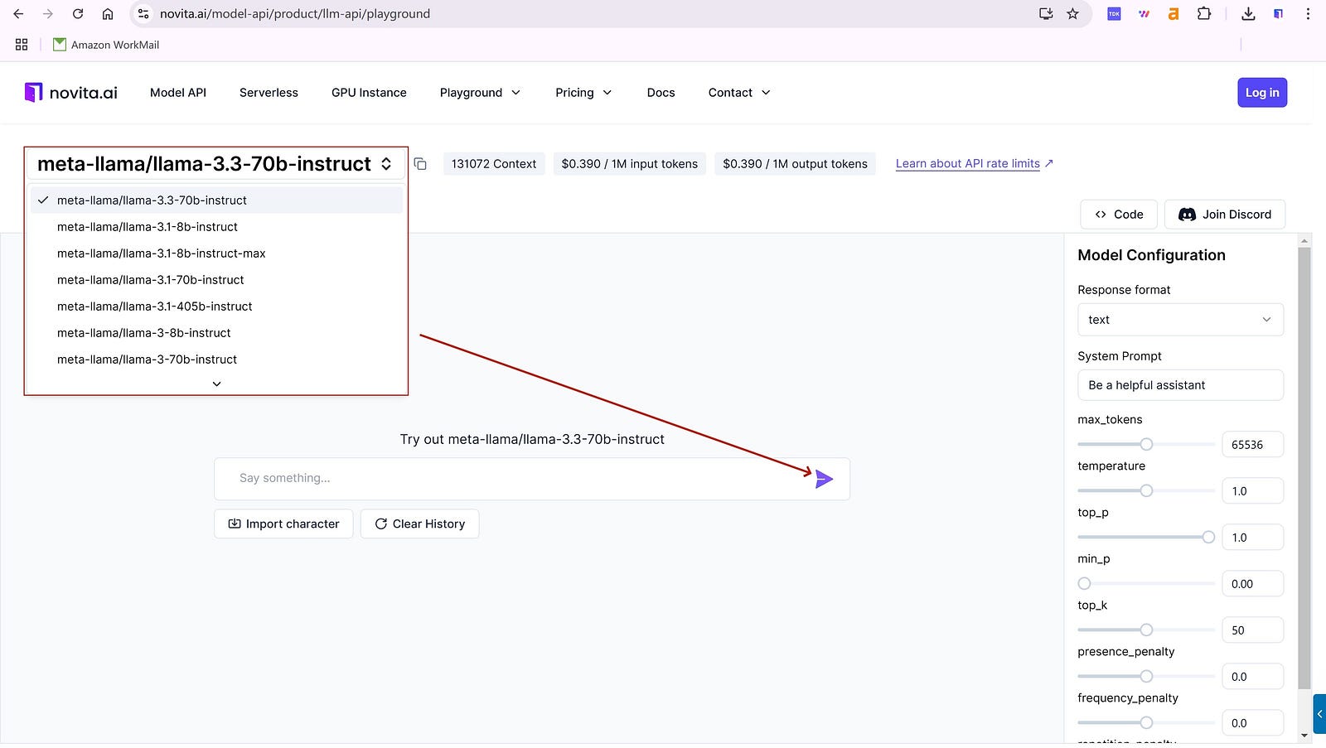Viewport: 1326px width, 748px height.
Task: Open the apps grid in bookmarks bar
Action: pyautogui.click(x=22, y=45)
